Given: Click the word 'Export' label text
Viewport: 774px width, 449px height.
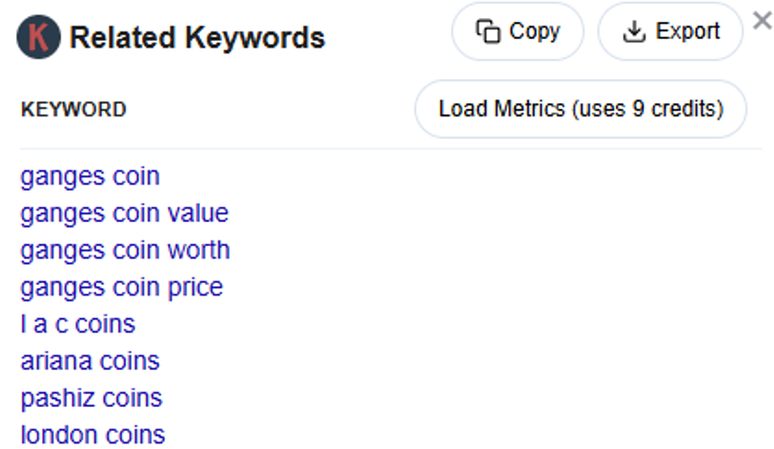Looking at the screenshot, I should point(687,31).
